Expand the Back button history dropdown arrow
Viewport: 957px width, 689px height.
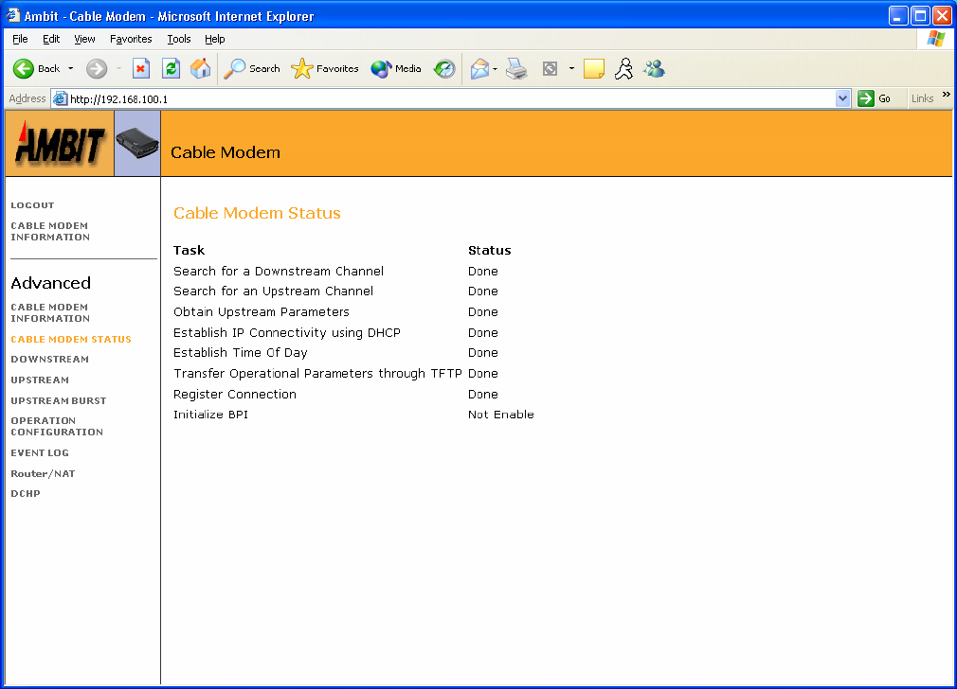(70, 68)
